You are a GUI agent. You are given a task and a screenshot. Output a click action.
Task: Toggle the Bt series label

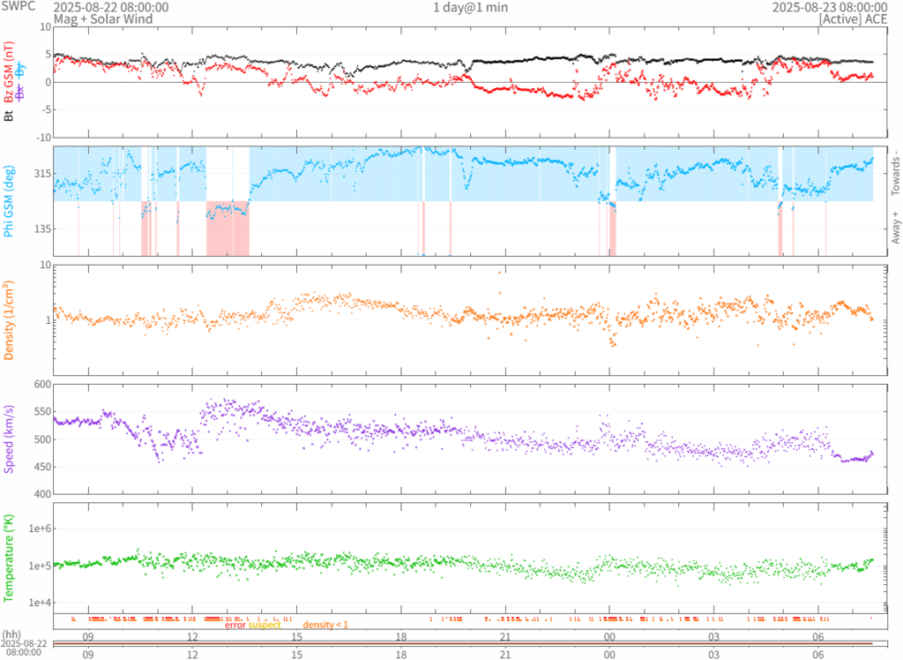(9, 115)
